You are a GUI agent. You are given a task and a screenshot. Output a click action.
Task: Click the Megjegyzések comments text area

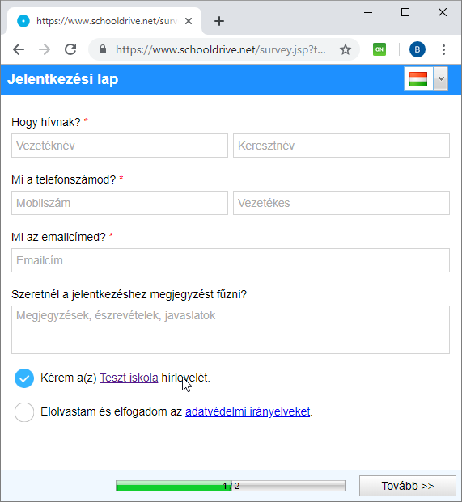coord(231,330)
